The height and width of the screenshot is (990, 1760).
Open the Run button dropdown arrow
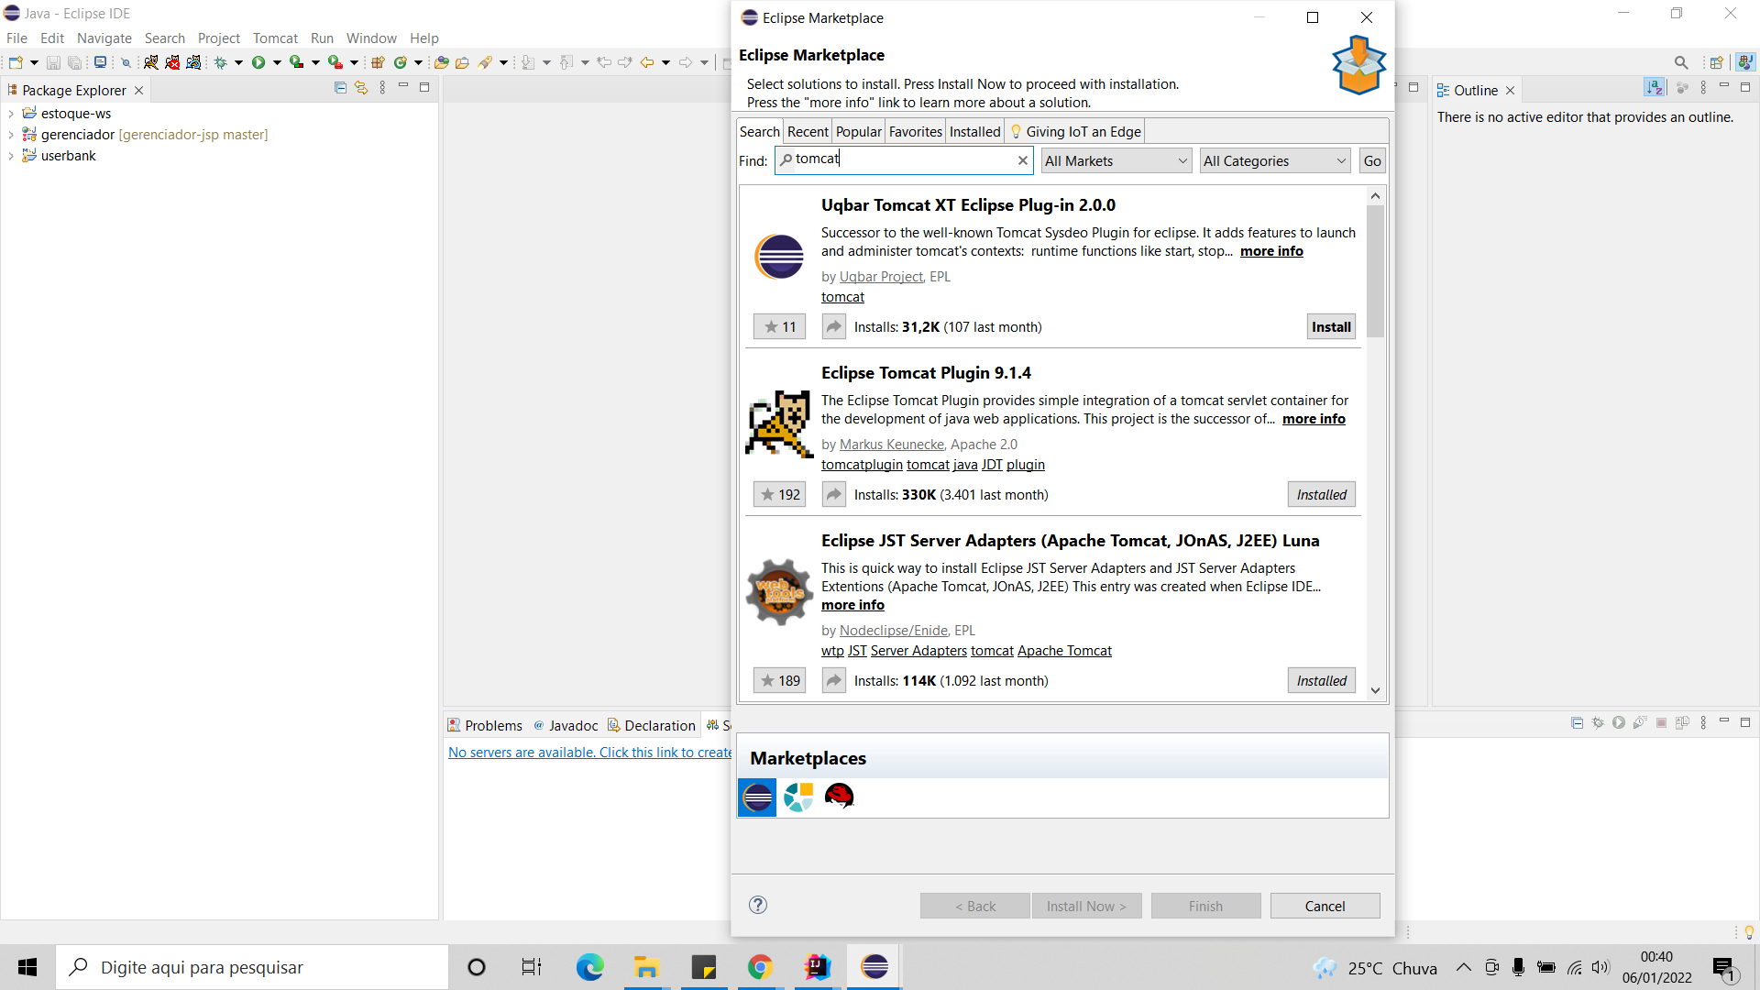tap(277, 62)
